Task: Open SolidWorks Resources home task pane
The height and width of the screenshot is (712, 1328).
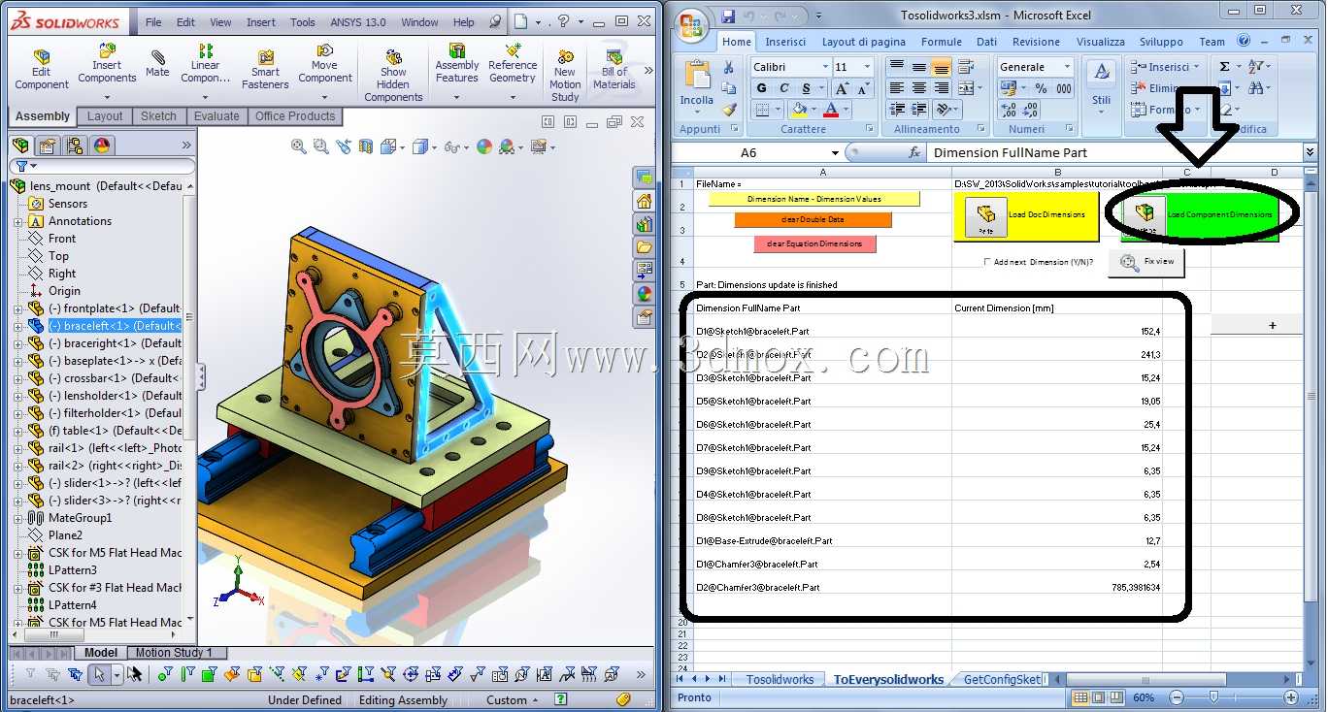Action: [644, 201]
